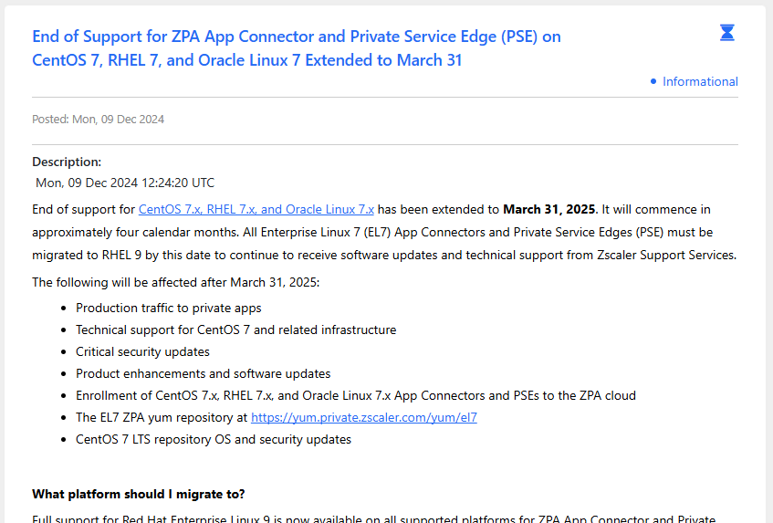Click the 12:24:20 UTC timestamp line
The width and height of the screenshot is (773, 523).
tap(125, 183)
